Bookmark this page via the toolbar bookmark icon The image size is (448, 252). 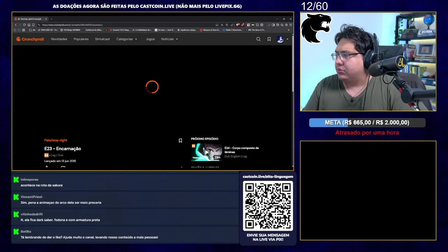33,25
